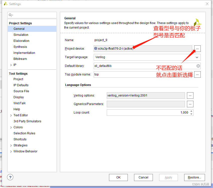The image size is (213, 188).
Task: Click the IP tree label
Action: pyautogui.click(x=15, y=65)
